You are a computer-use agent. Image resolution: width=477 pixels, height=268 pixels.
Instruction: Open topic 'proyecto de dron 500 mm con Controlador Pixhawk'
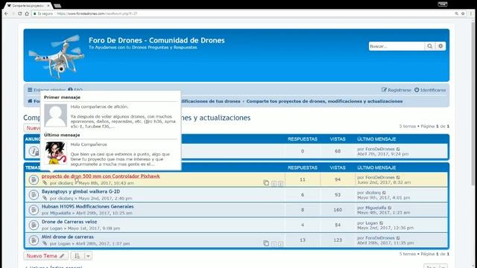click(x=101, y=176)
